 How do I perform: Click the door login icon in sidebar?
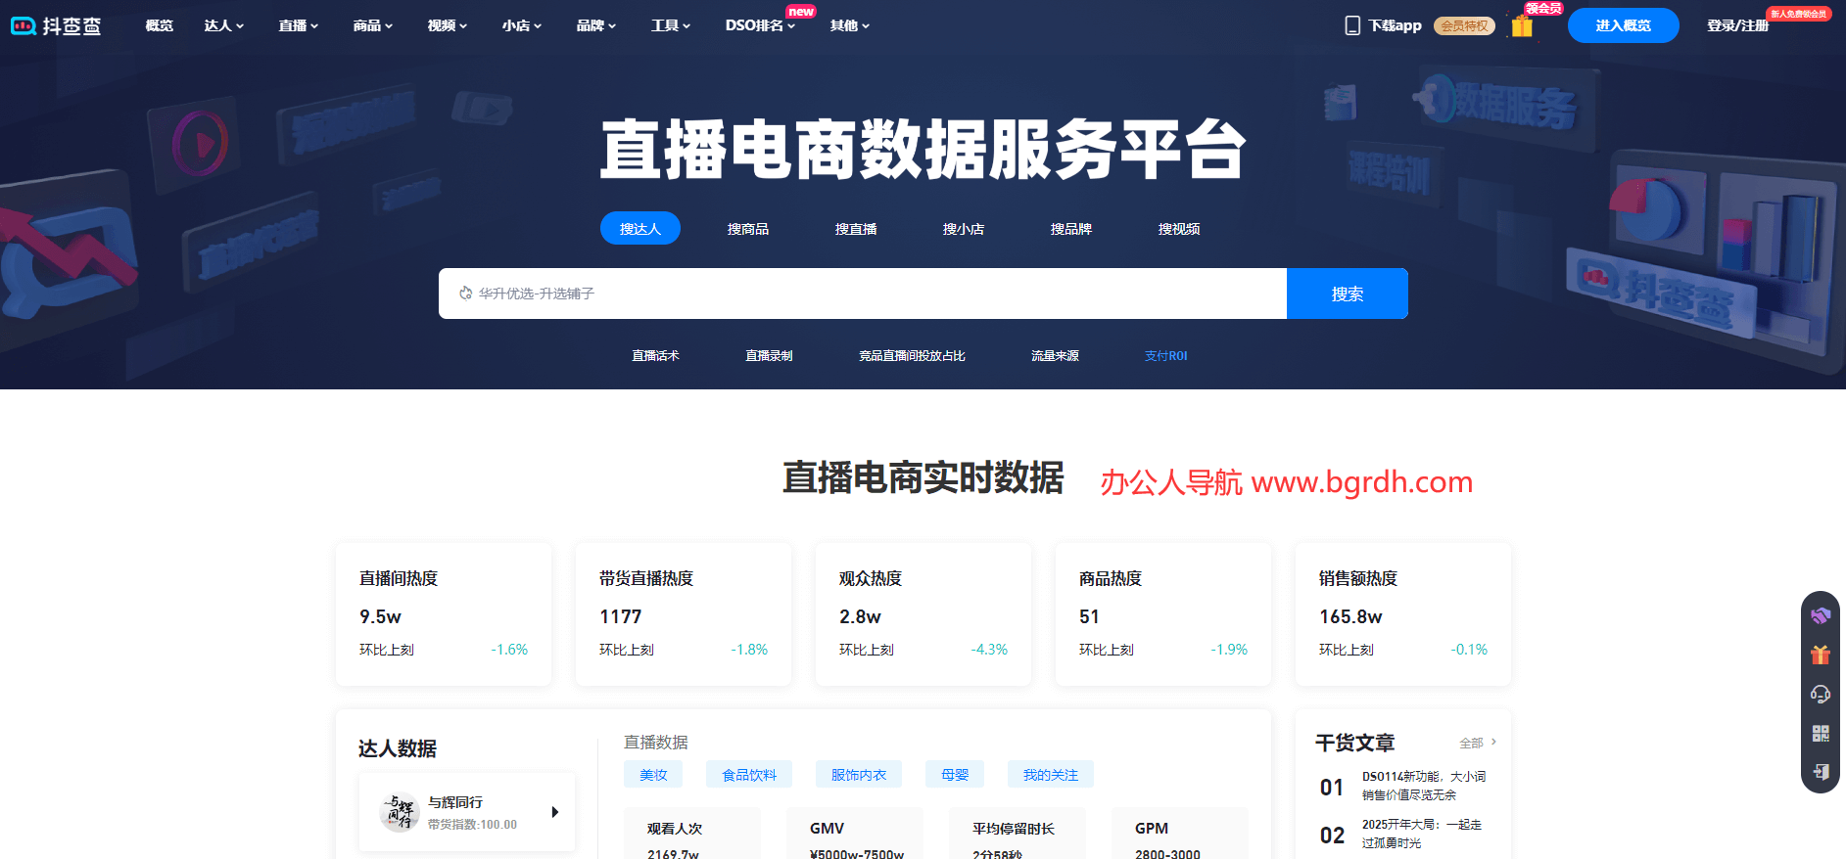[x=1821, y=772]
